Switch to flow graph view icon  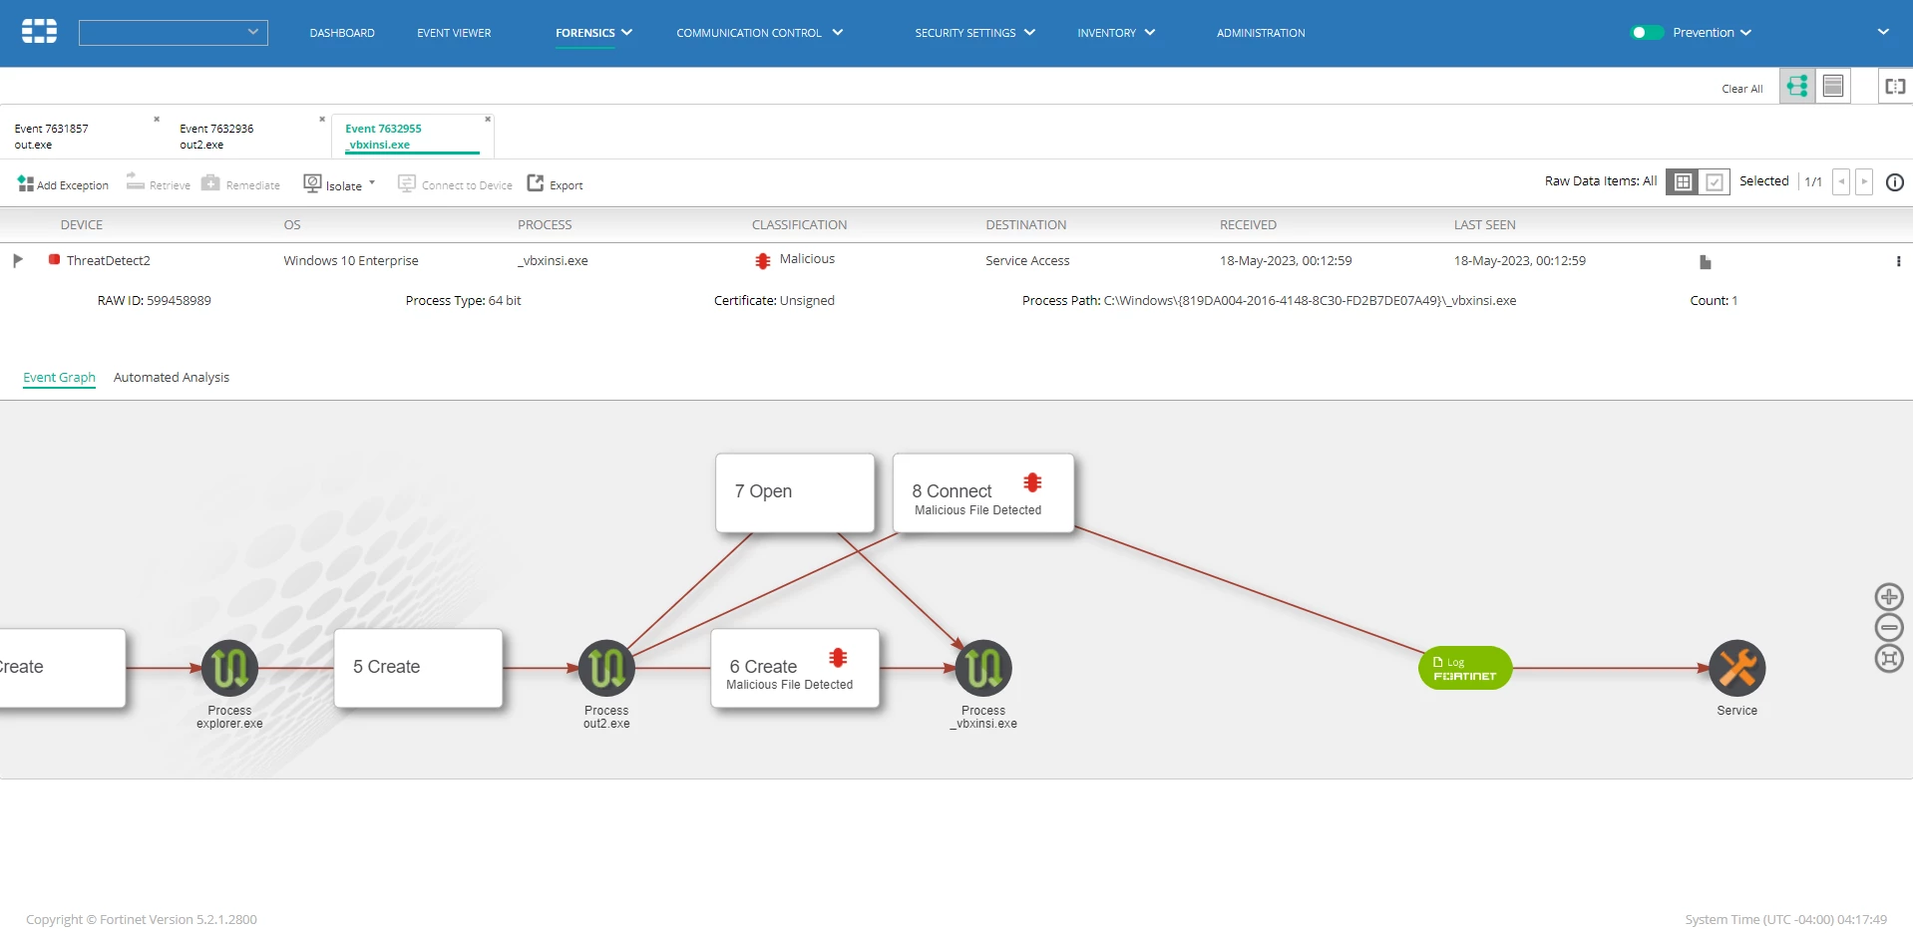(x=1797, y=87)
